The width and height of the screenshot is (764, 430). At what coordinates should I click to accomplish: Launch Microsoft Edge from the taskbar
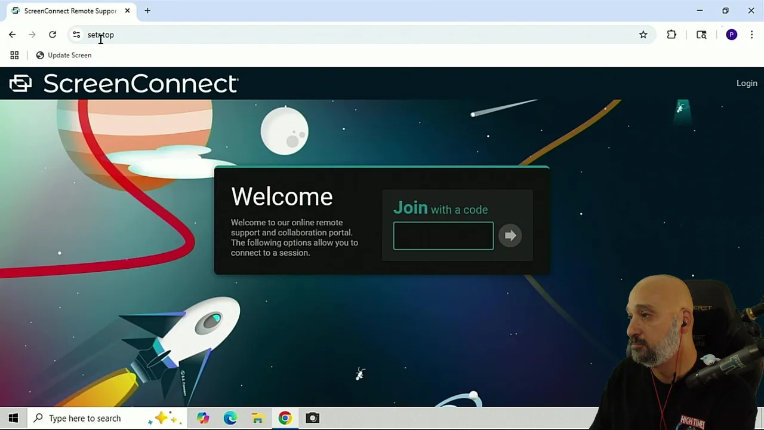click(x=230, y=418)
